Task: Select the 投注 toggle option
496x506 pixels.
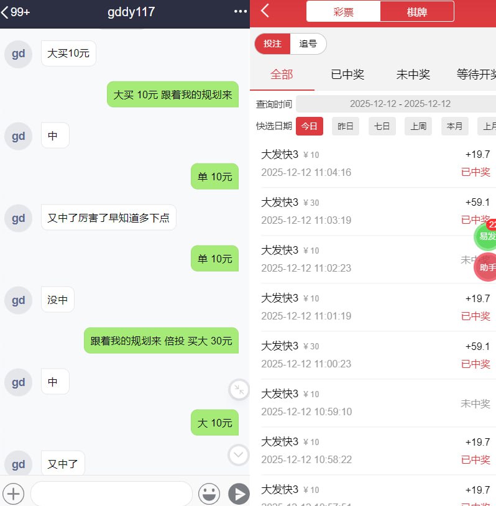Action: [x=272, y=44]
